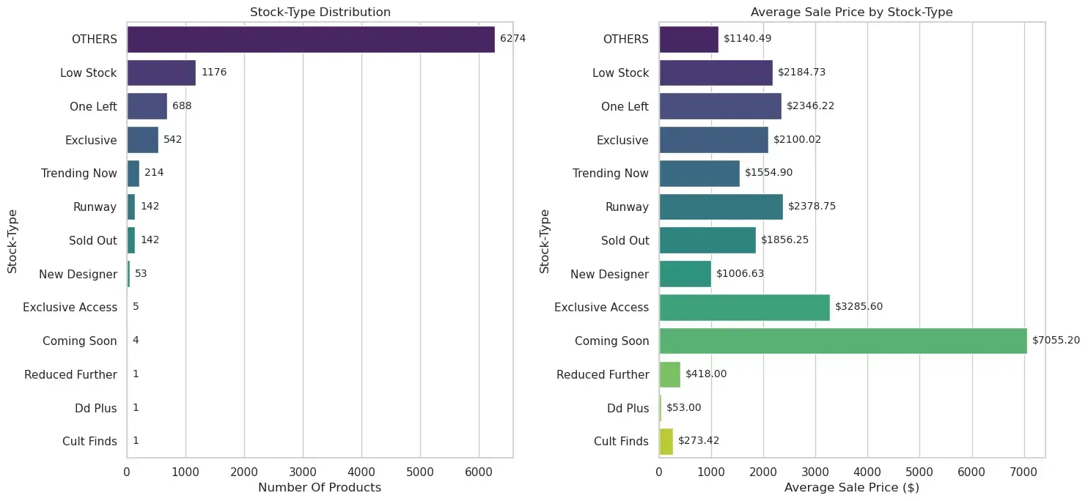
Task: Select the Coming Soon bar in the price chart
Action: point(843,341)
